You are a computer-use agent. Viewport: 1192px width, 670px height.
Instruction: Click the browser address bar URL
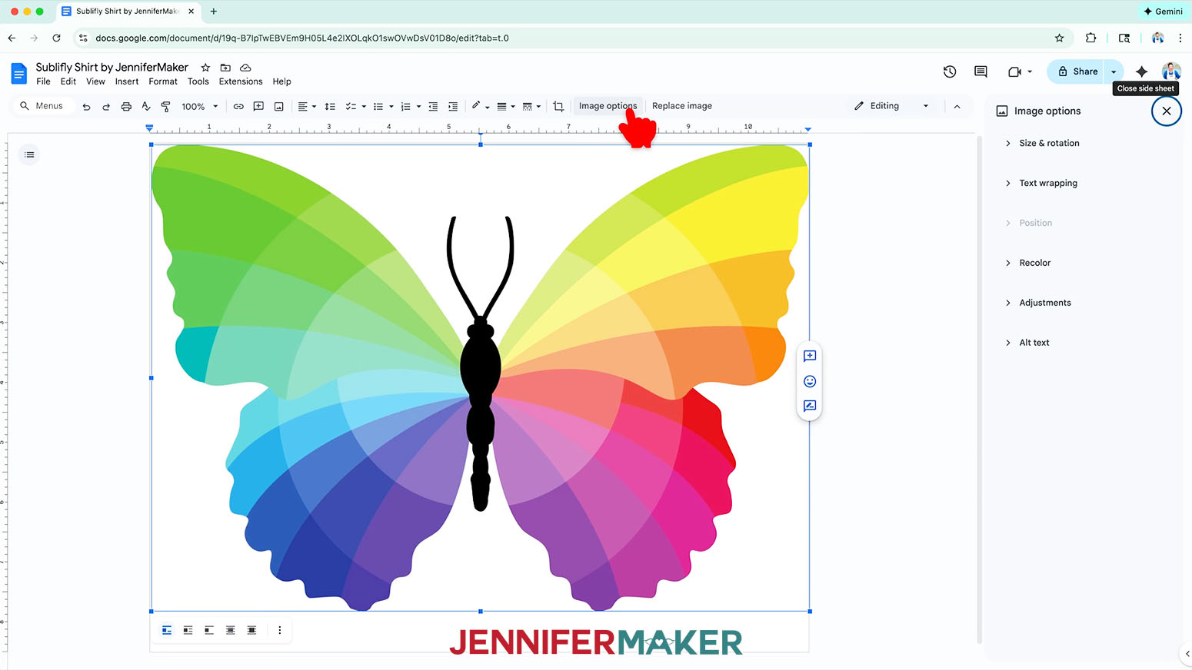(302, 38)
